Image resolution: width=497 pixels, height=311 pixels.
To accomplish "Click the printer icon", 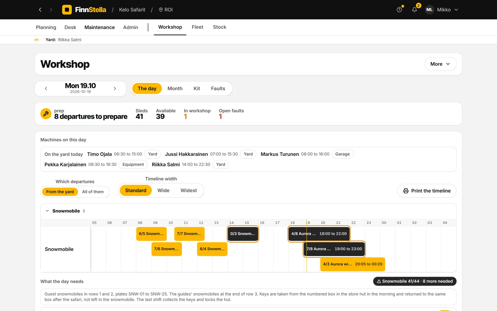I will click(406, 191).
